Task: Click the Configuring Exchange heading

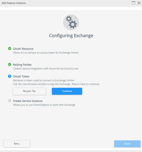Action: 71,36
